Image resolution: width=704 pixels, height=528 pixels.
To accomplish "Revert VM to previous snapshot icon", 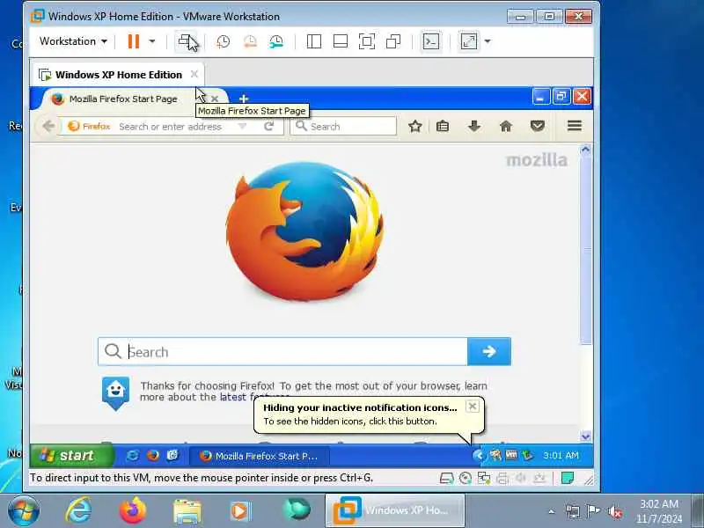I will click(x=250, y=41).
